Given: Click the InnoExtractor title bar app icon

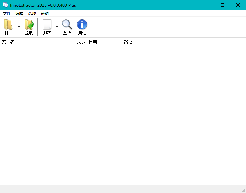Looking at the screenshot, I should click(x=5, y=5).
